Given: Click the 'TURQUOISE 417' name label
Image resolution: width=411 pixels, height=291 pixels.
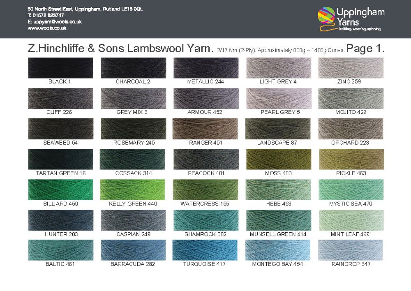Looking at the screenshot, I should coord(204,264).
